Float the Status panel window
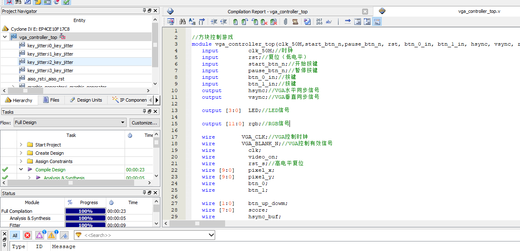This screenshot has height=251, width=520. (150, 193)
